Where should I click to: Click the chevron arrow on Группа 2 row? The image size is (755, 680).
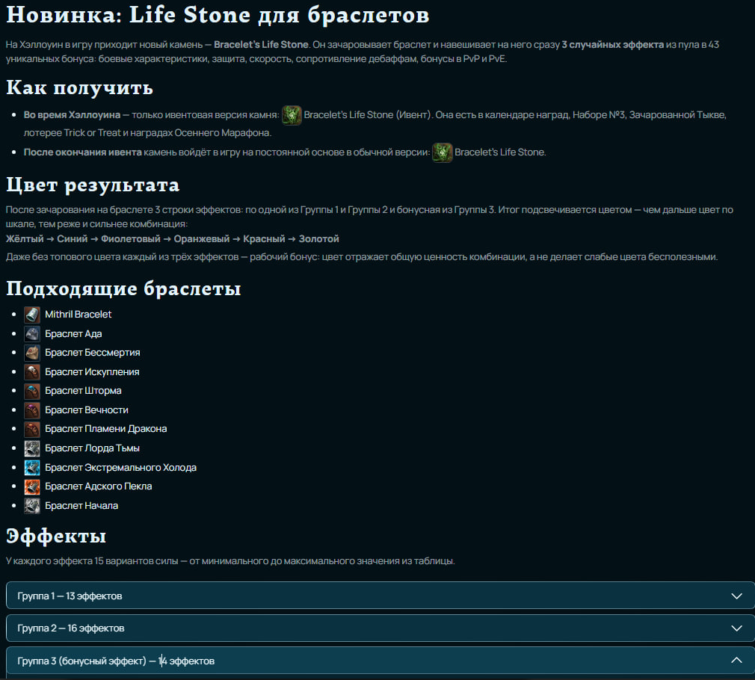(x=737, y=628)
